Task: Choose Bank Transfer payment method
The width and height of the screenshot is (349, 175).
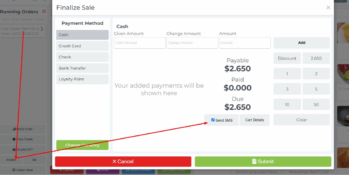Action: 82,68
